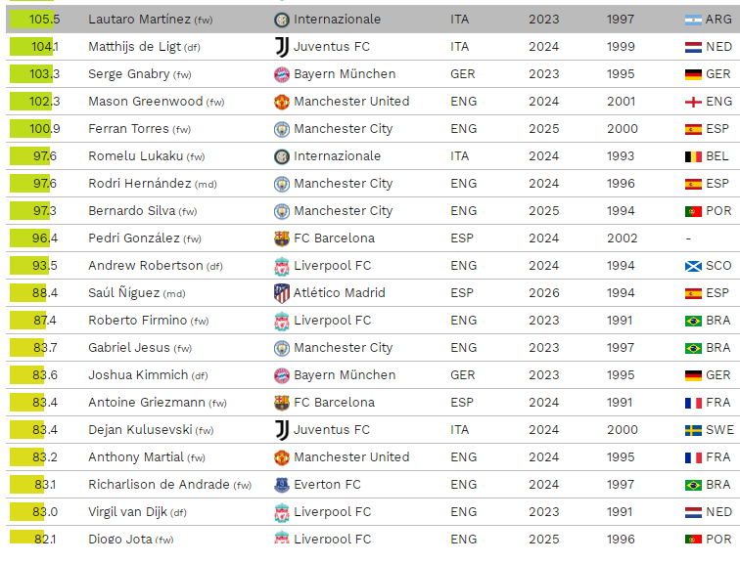Click Antoine Griezmann player name
Screen dimensions: 740x563
(x=146, y=403)
